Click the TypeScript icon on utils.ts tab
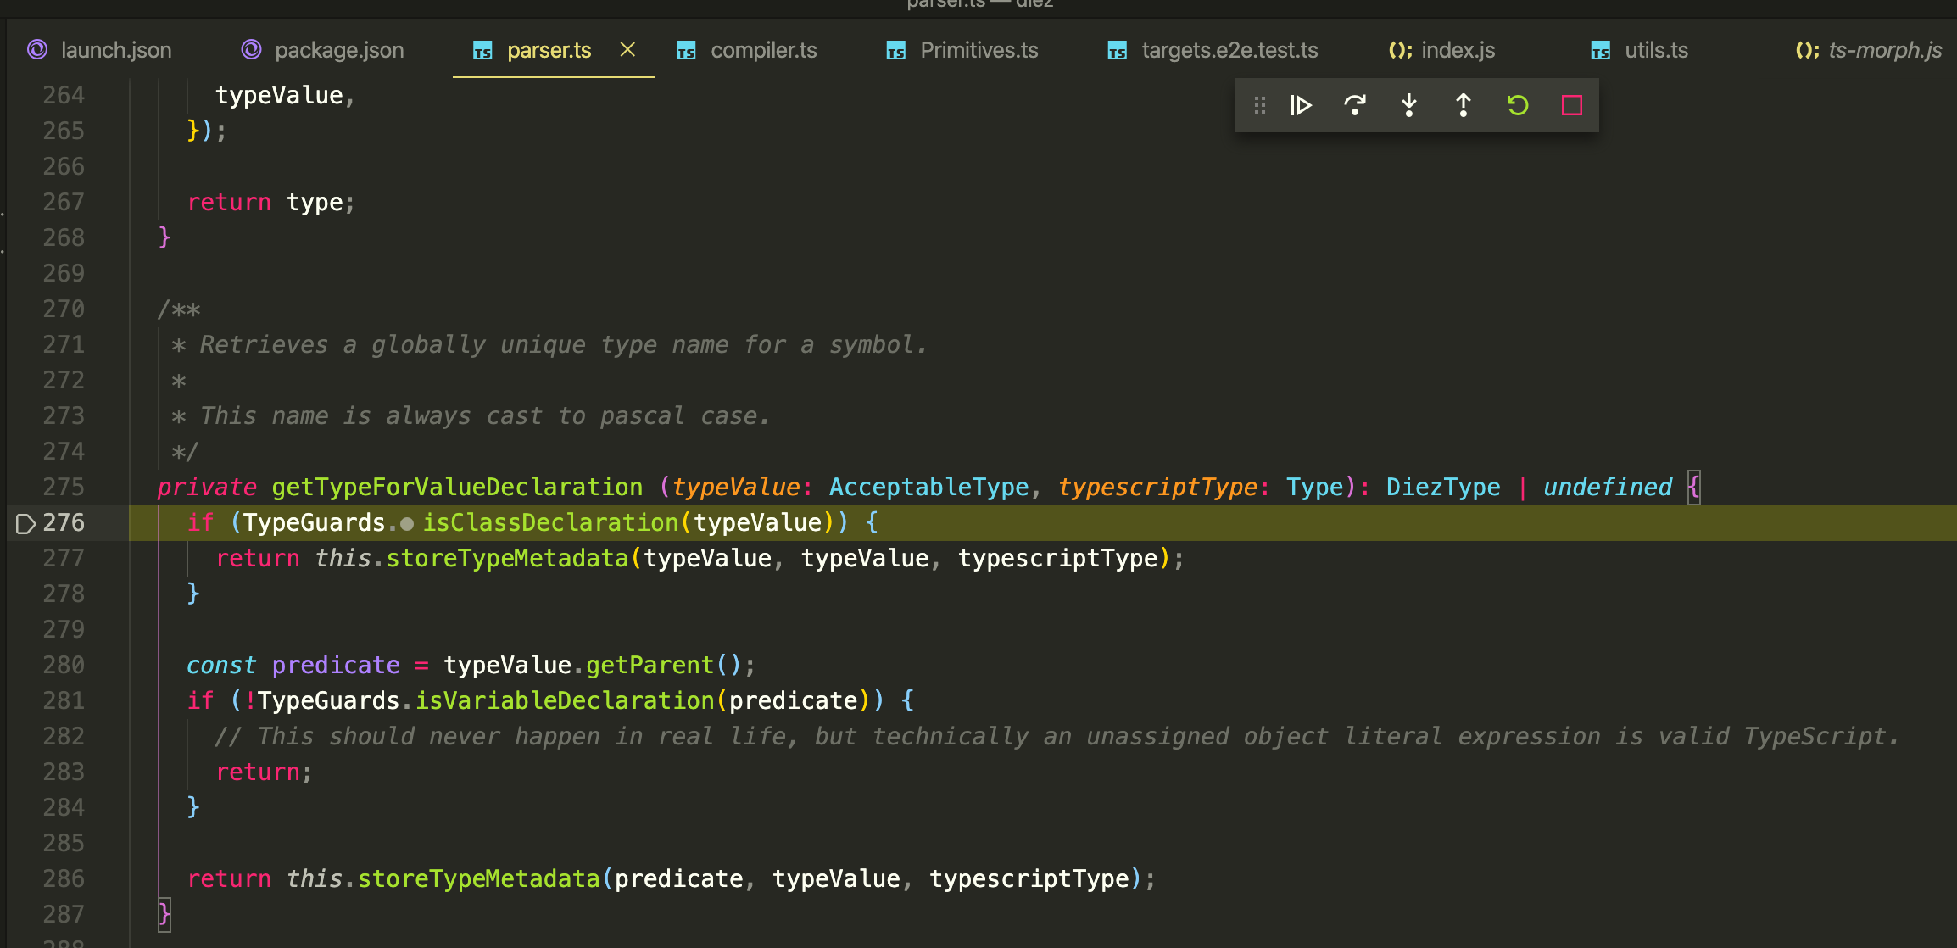 (x=1601, y=50)
